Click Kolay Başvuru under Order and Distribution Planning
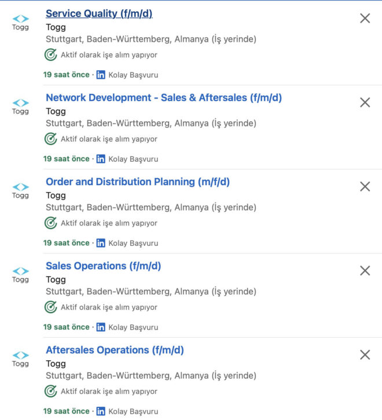Image resolution: width=382 pixels, height=420 pixels. (x=133, y=243)
